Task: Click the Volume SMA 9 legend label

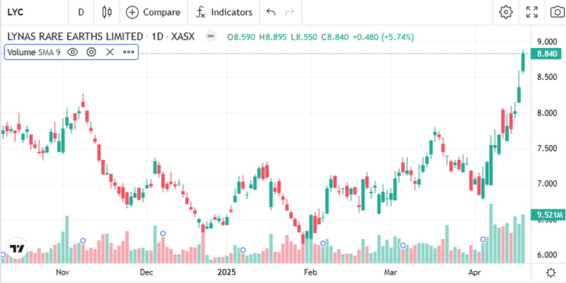Action: (x=33, y=52)
